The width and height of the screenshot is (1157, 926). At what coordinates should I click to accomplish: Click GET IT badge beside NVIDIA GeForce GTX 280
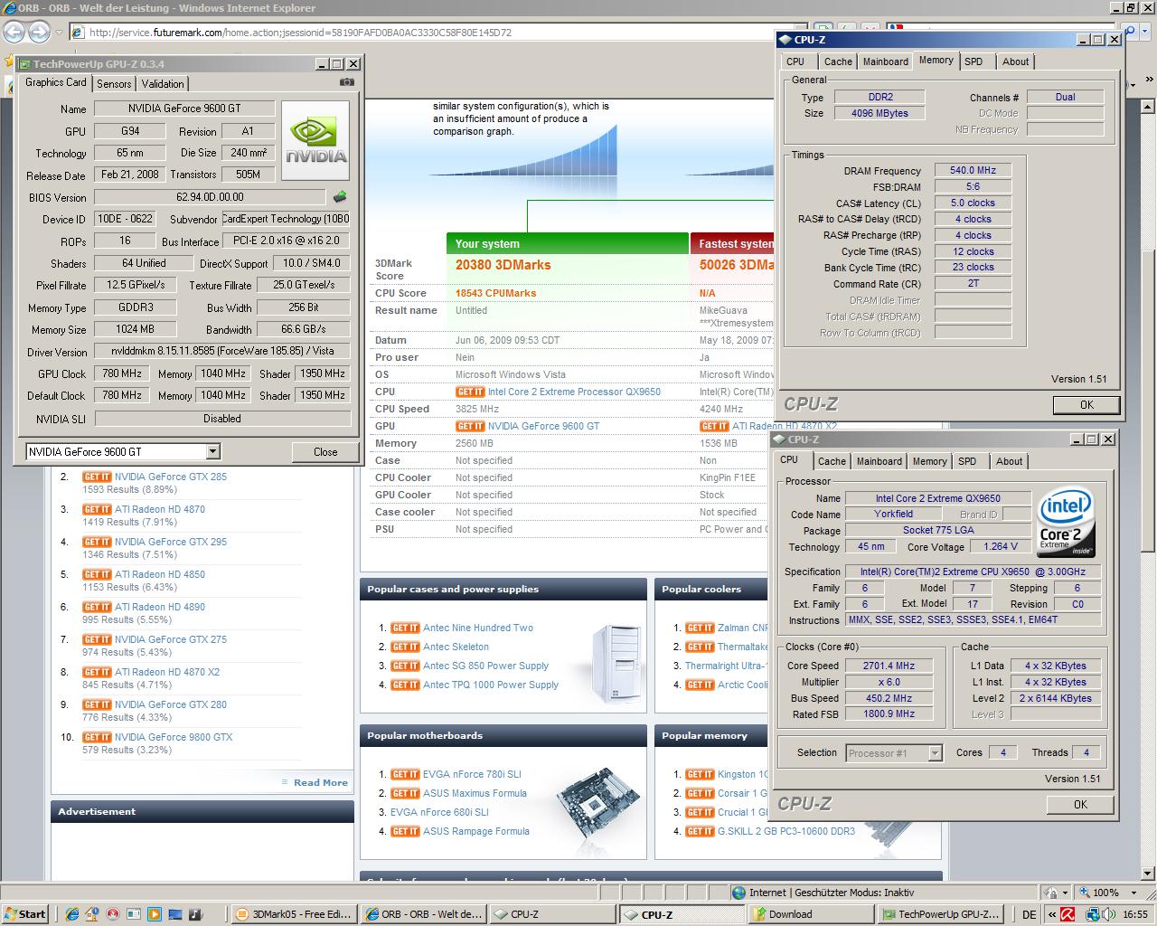coord(97,704)
